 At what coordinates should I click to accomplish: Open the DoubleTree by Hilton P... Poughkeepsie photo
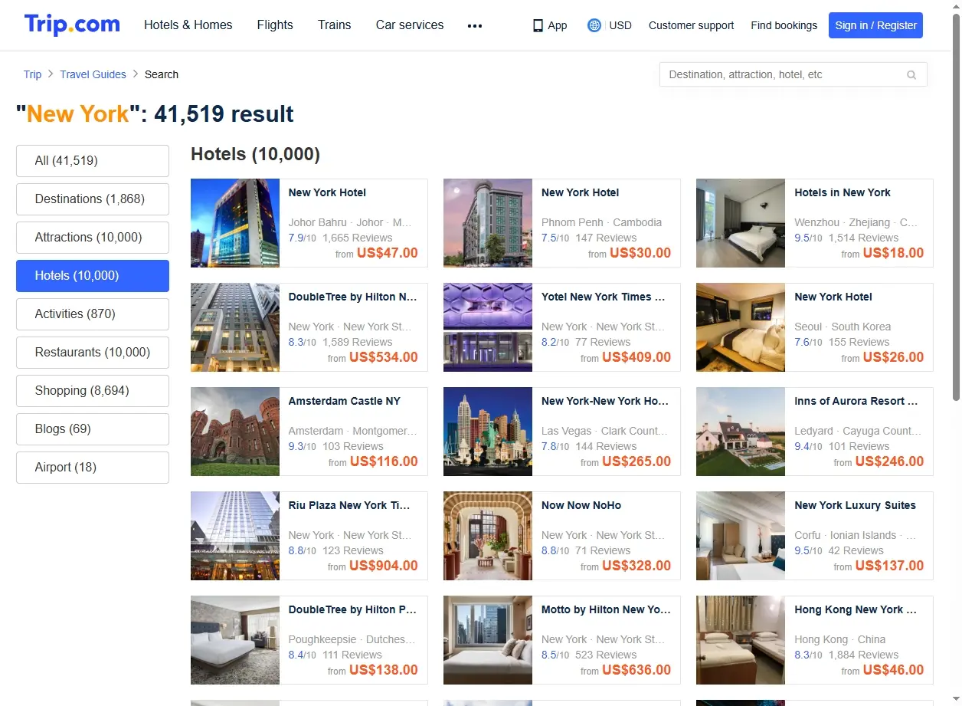(x=235, y=640)
